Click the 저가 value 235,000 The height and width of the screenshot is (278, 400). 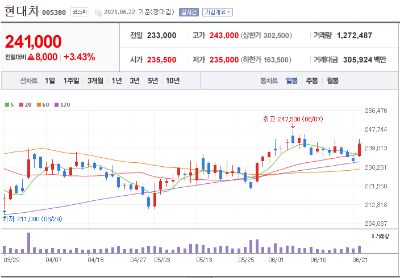(224, 60)
